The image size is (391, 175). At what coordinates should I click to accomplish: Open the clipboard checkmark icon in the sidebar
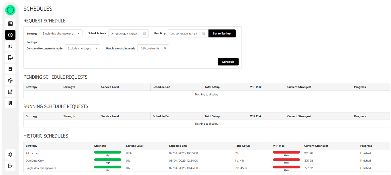pos(10,69)
